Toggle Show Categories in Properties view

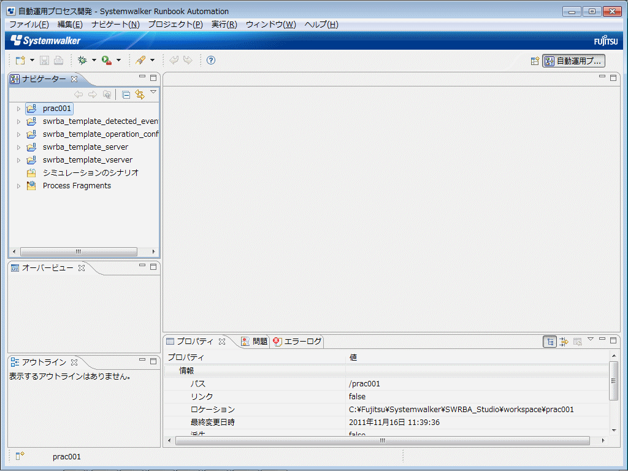[550, 342]
